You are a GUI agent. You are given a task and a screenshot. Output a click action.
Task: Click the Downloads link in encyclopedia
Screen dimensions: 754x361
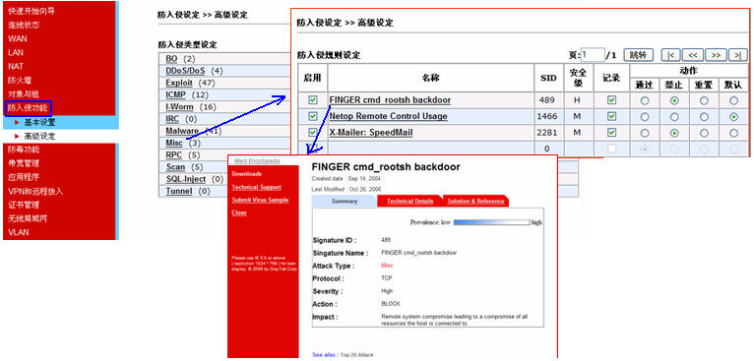tap(247, 174)
